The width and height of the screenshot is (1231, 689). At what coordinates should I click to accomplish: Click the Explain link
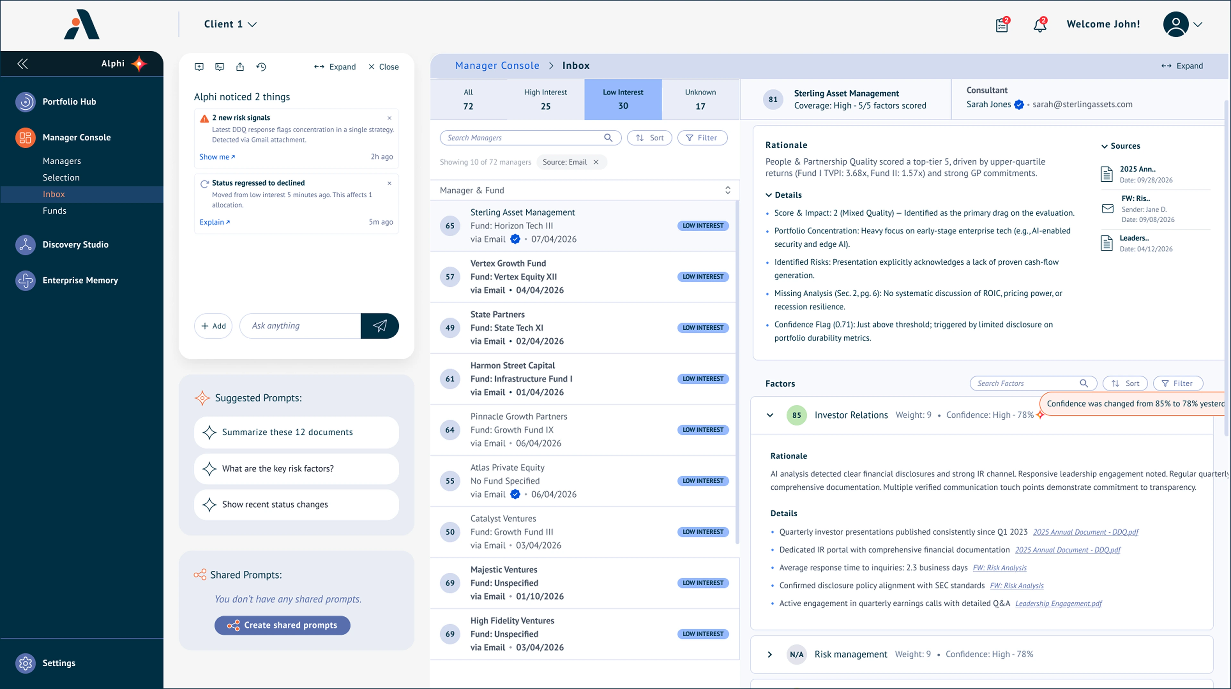tap(214, 222)
